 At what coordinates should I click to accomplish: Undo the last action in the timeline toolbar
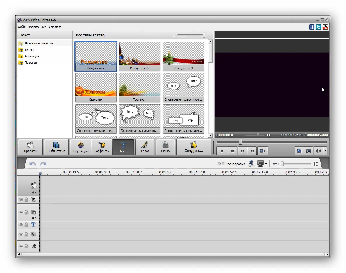click(33, 164)
